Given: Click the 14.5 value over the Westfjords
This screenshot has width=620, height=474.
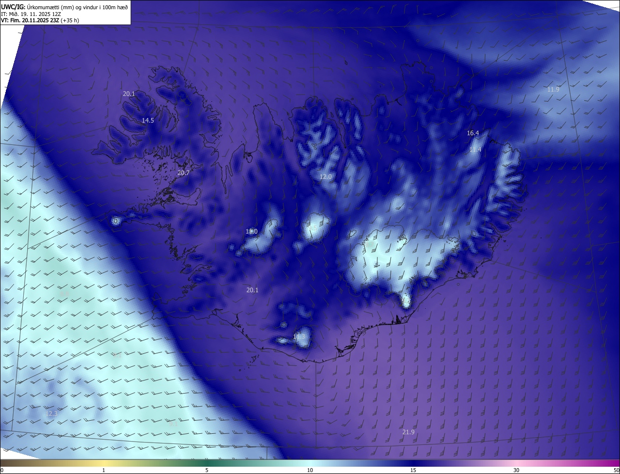Looking at the screenshot, I should [148, 120].
